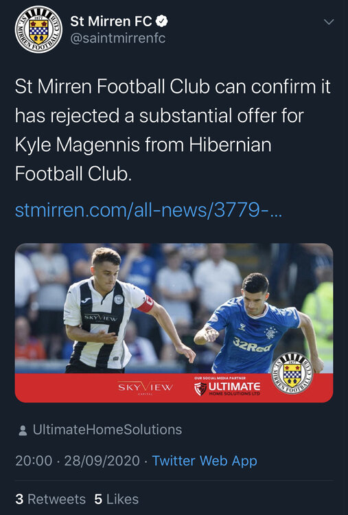Click the Ultimate Home Solutions logo in banner
Viewport: 348px width, 515px height.
pyautogui.click(x=227, y=387)
